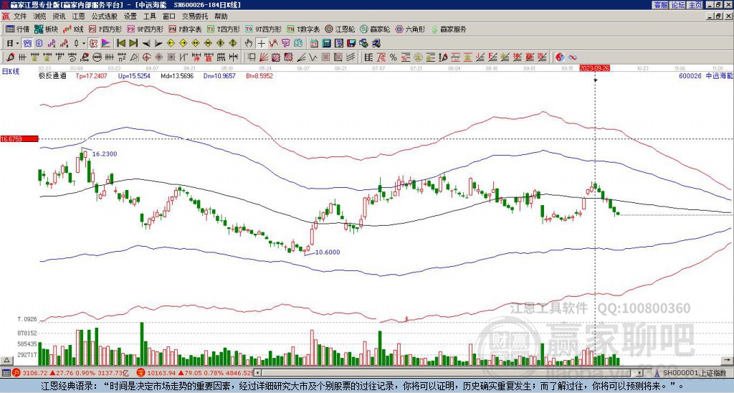
Task: Jump to last bar icon
Action: coord(133,44)
